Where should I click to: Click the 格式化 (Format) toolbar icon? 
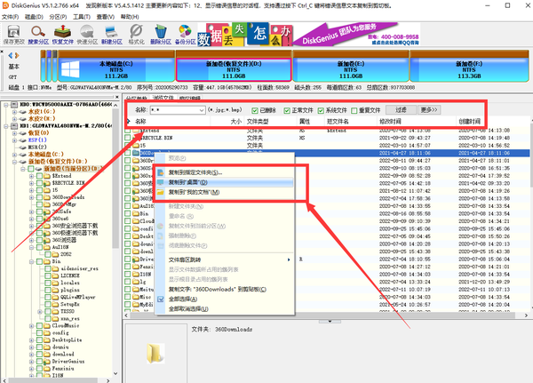click(x=137, y=33)
